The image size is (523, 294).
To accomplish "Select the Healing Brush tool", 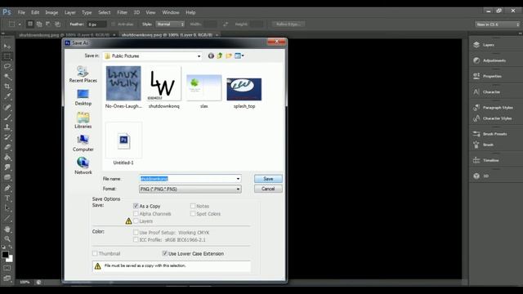I will click(x=7, y=107).
